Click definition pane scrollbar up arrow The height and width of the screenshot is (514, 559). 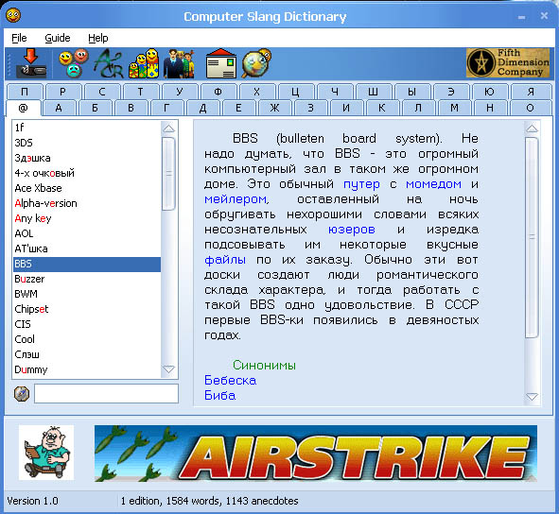532,128
